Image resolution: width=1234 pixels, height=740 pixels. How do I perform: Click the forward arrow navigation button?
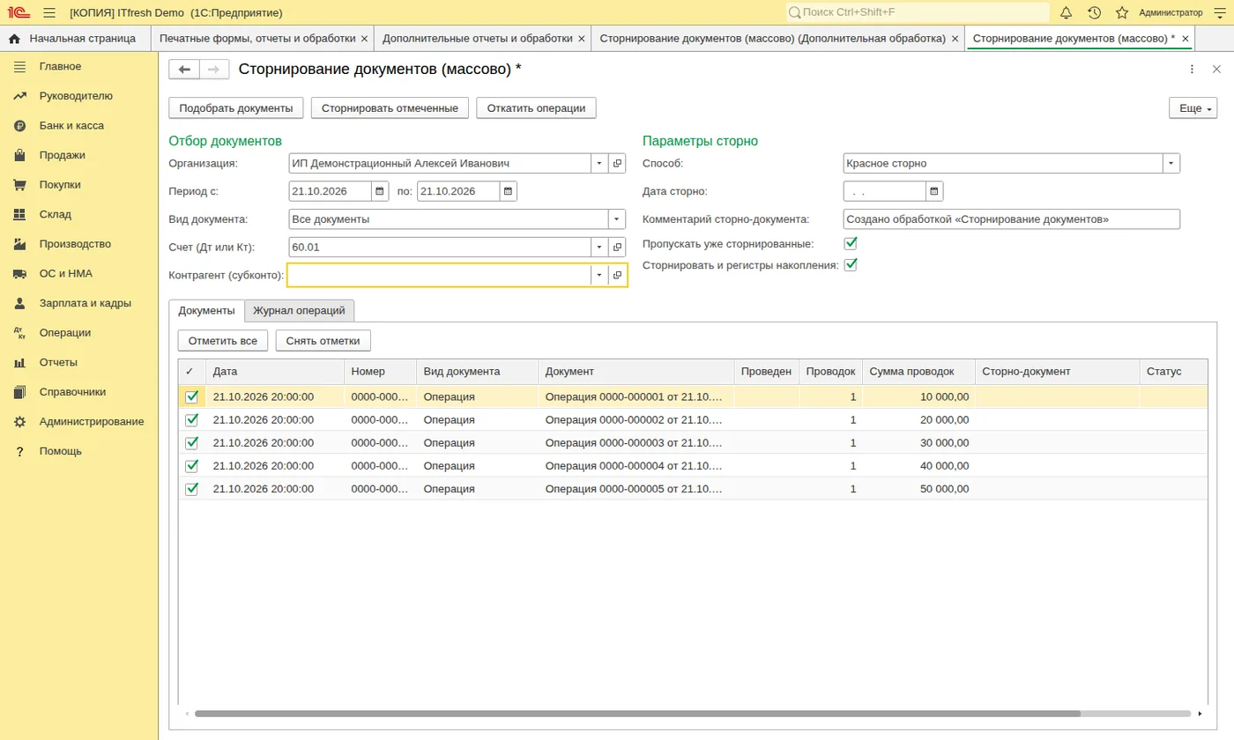tap(214, 70)
